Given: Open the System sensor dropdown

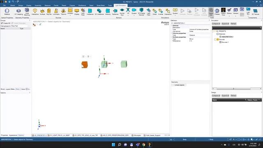Looking at the screenshot, I should click(x=134, y=16).
